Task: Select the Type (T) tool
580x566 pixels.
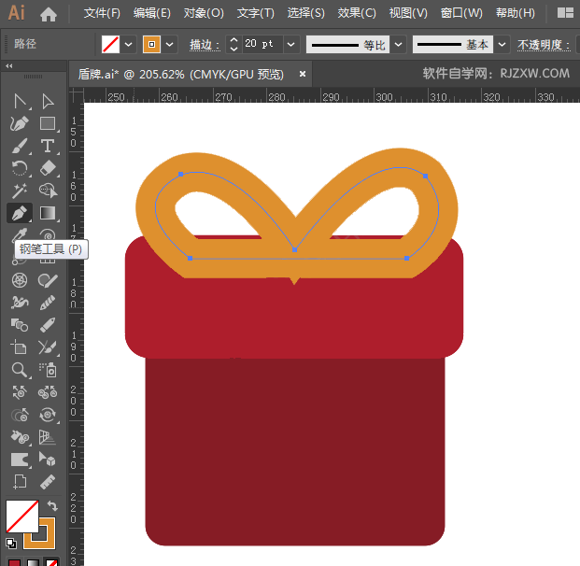Action: point(48,146)
